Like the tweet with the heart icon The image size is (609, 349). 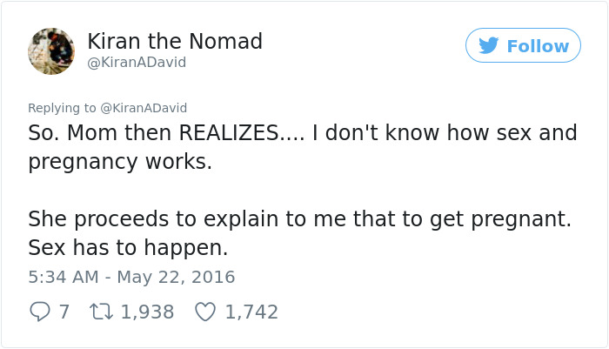[204, 312]
